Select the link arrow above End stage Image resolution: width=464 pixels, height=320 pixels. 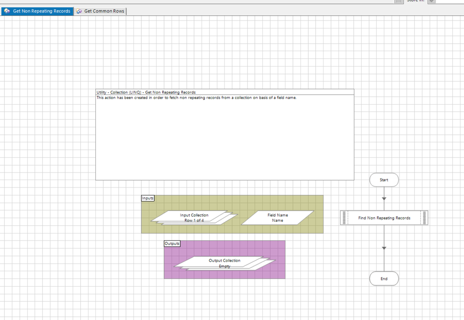pos(384,248)
